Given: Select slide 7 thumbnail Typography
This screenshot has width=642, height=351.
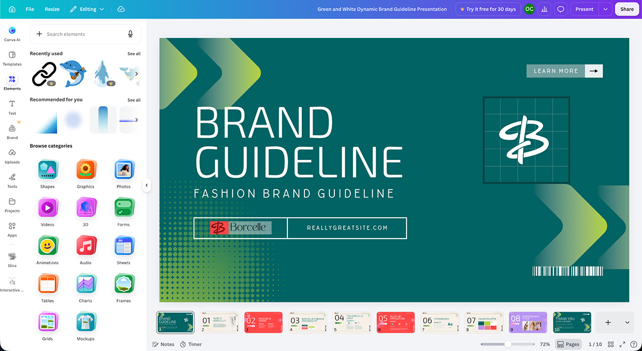Looking at the screenshot, I should (x=440, y=323).
